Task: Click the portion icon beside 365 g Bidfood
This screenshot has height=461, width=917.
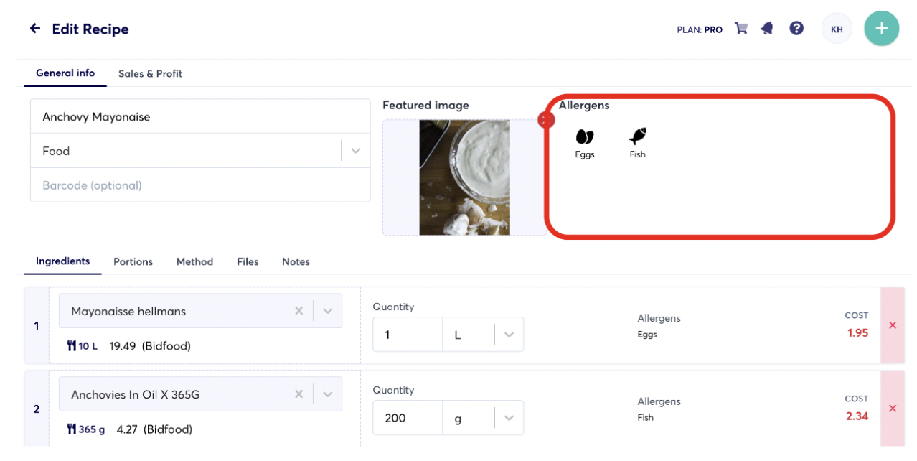Action: tap(72, 429)
